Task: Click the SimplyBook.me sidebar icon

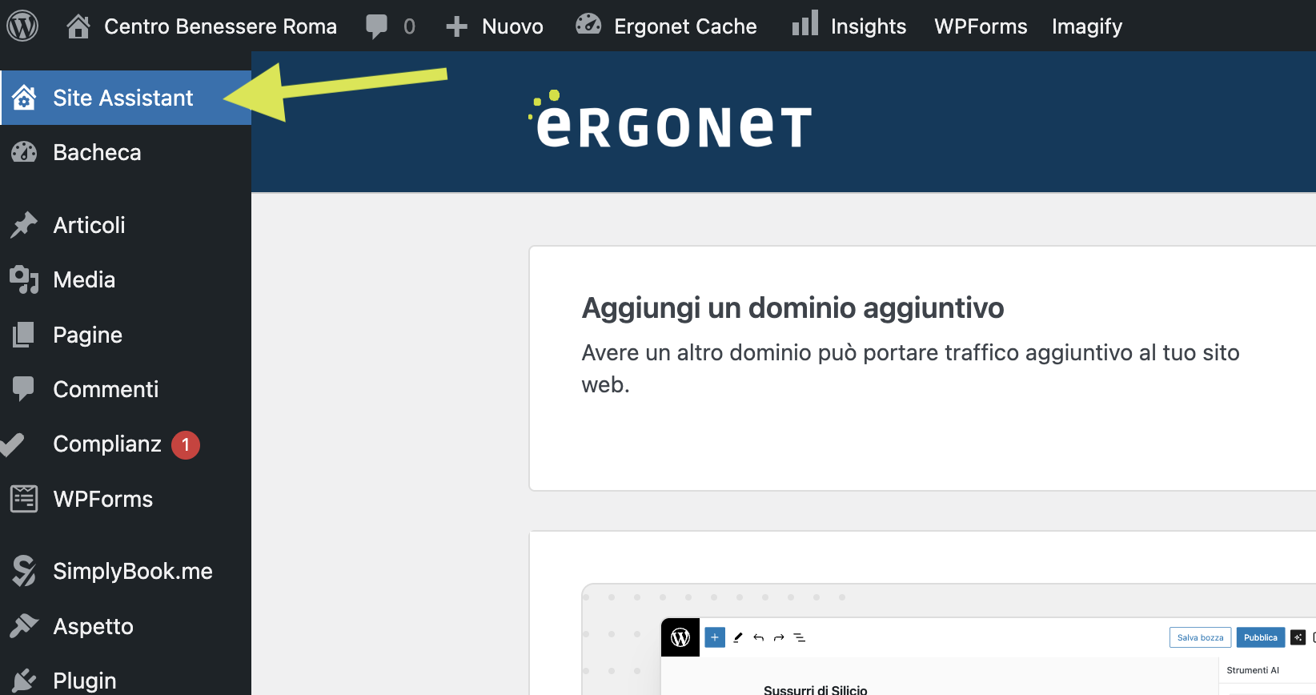Action: pyautogui.click(x=24, y=571)
